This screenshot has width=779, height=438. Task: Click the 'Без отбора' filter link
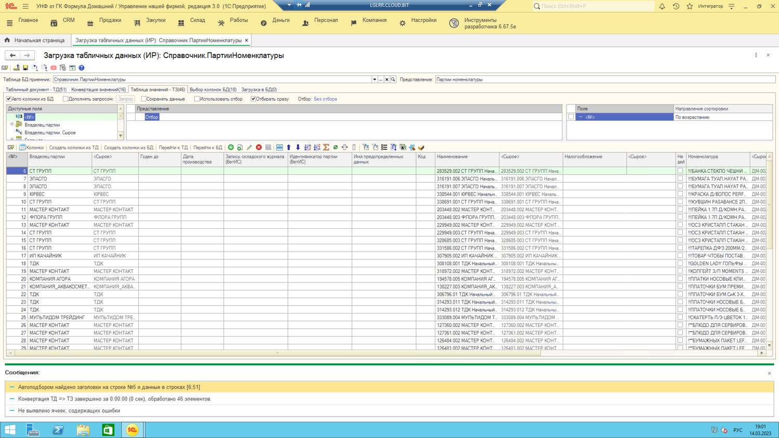pyautogui.click(x=325, y=99)
